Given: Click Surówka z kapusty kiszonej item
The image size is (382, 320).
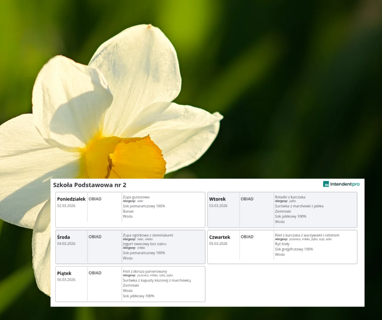Looking at the screenshot, I should point(156,280).
